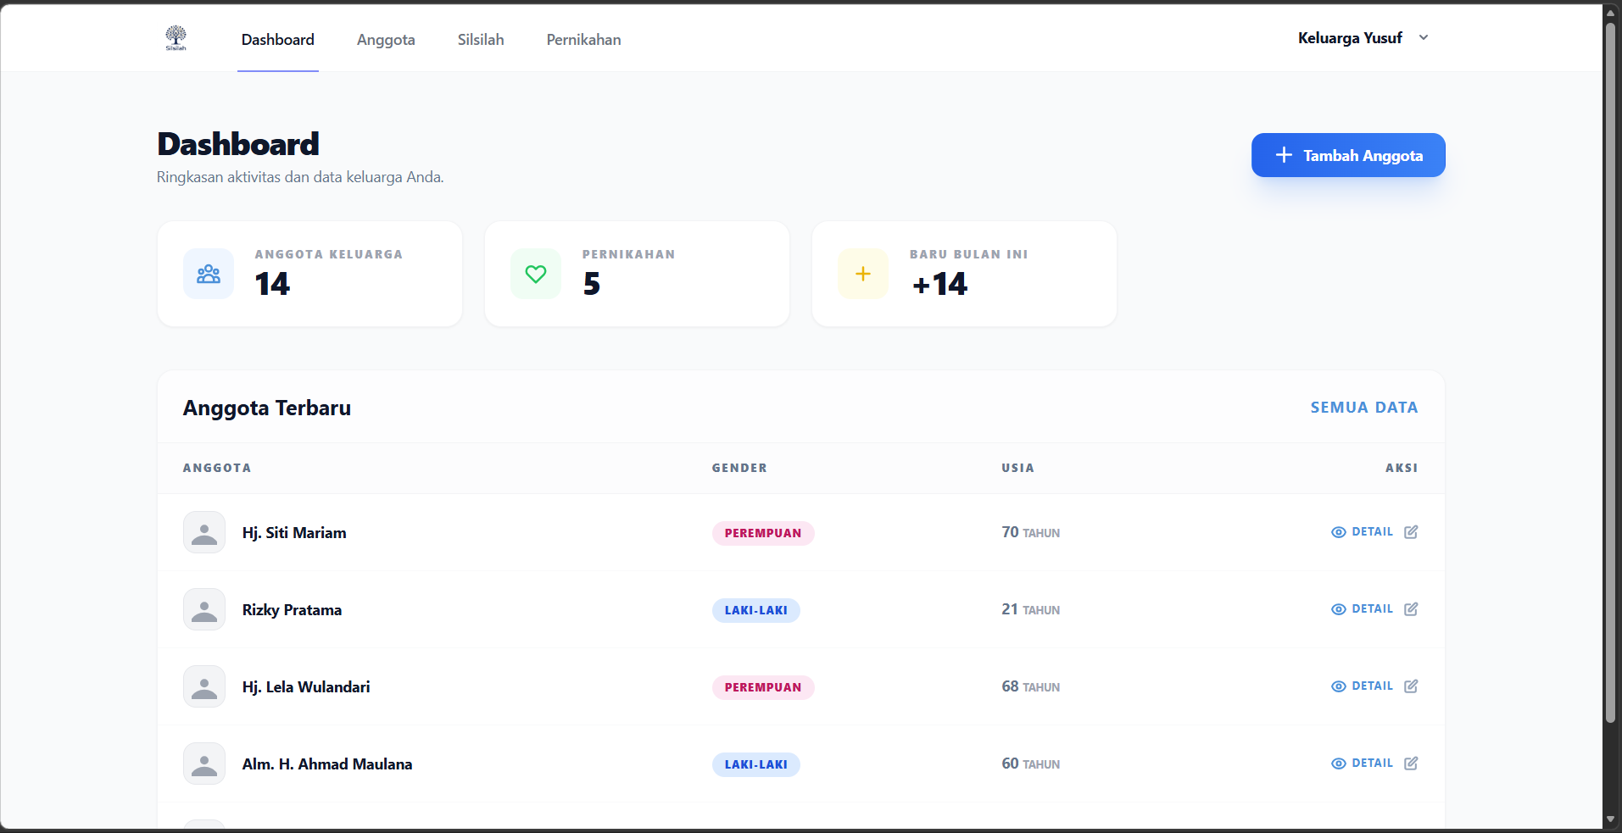Click the avatar of Hj. Siti Mariam
1622x833 pixels.
[x=204, y=532]
